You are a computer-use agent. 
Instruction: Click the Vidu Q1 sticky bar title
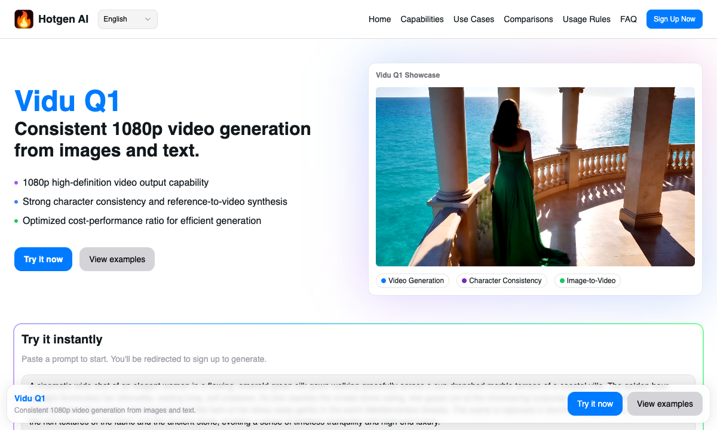point(30,398)
